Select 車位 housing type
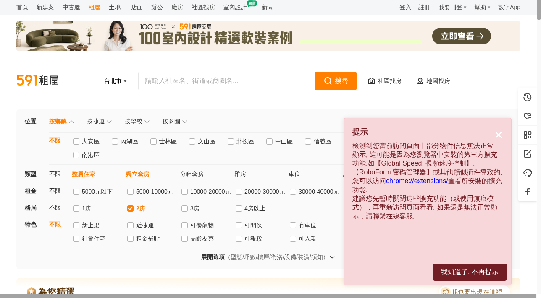Viewport: 541px width, 298px height. [x=294, y=174]
